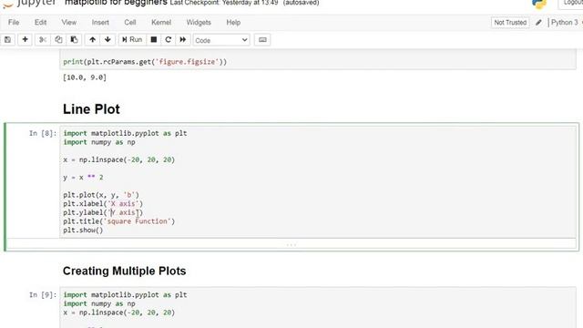The image size is (583, 328).
Task: Click the Python logo icon
Action: (x=539, y=4)
